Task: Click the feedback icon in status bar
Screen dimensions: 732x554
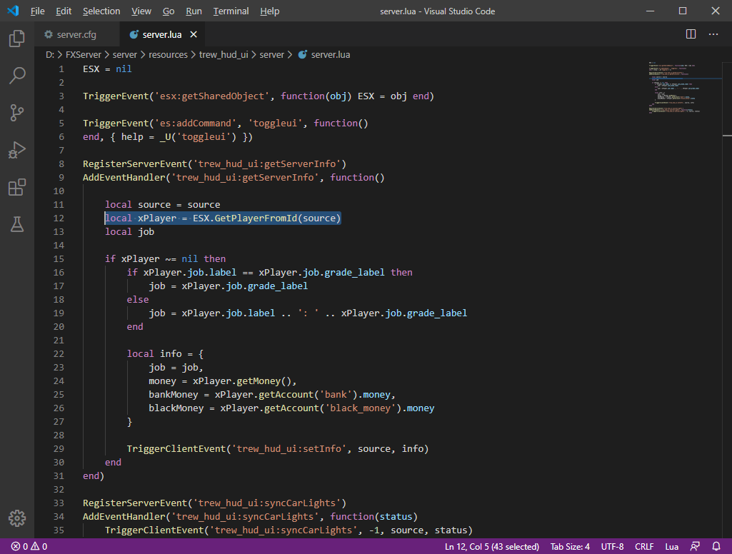Action: coord(695,547)
